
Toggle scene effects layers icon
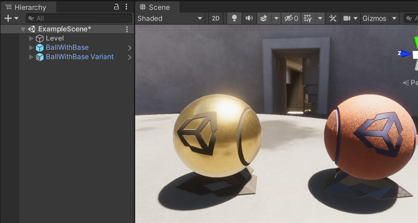[x=264, y=18]
